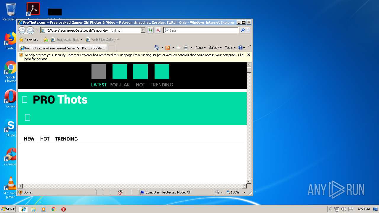Click Opera icon in taskbar

tap(63, 209)
